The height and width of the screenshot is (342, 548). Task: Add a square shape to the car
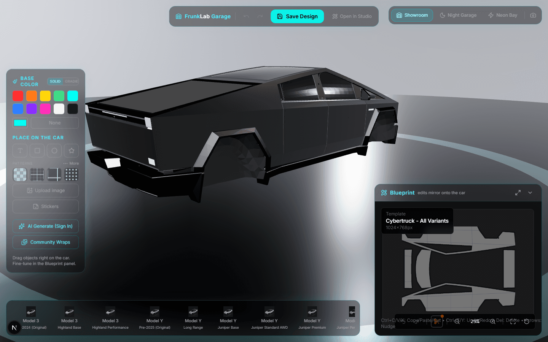point(37,150)
